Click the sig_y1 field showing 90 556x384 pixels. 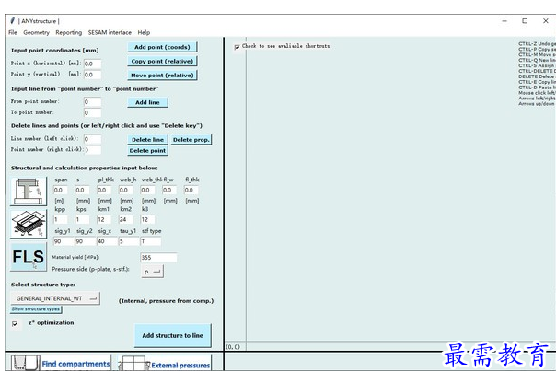(x=63, y=241)
